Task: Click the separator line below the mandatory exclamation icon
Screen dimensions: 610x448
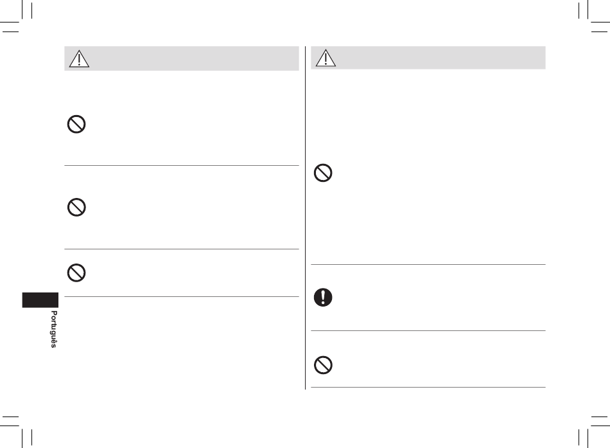Action: point(428,331)
